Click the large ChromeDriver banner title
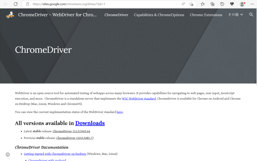Viewport: 257px width, 161px height. tap(43, 50)
